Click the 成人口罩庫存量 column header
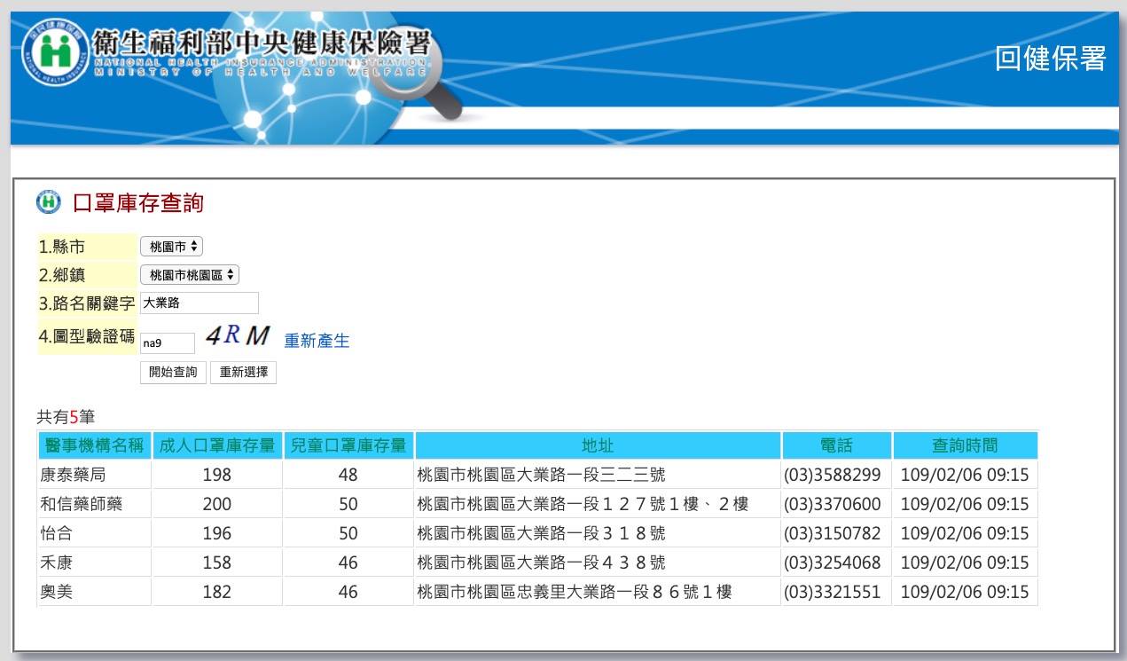 tap(217, 445)
